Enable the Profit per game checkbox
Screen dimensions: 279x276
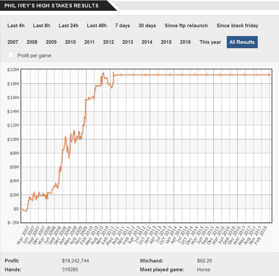pyautogui.click(x=11, y=55)
